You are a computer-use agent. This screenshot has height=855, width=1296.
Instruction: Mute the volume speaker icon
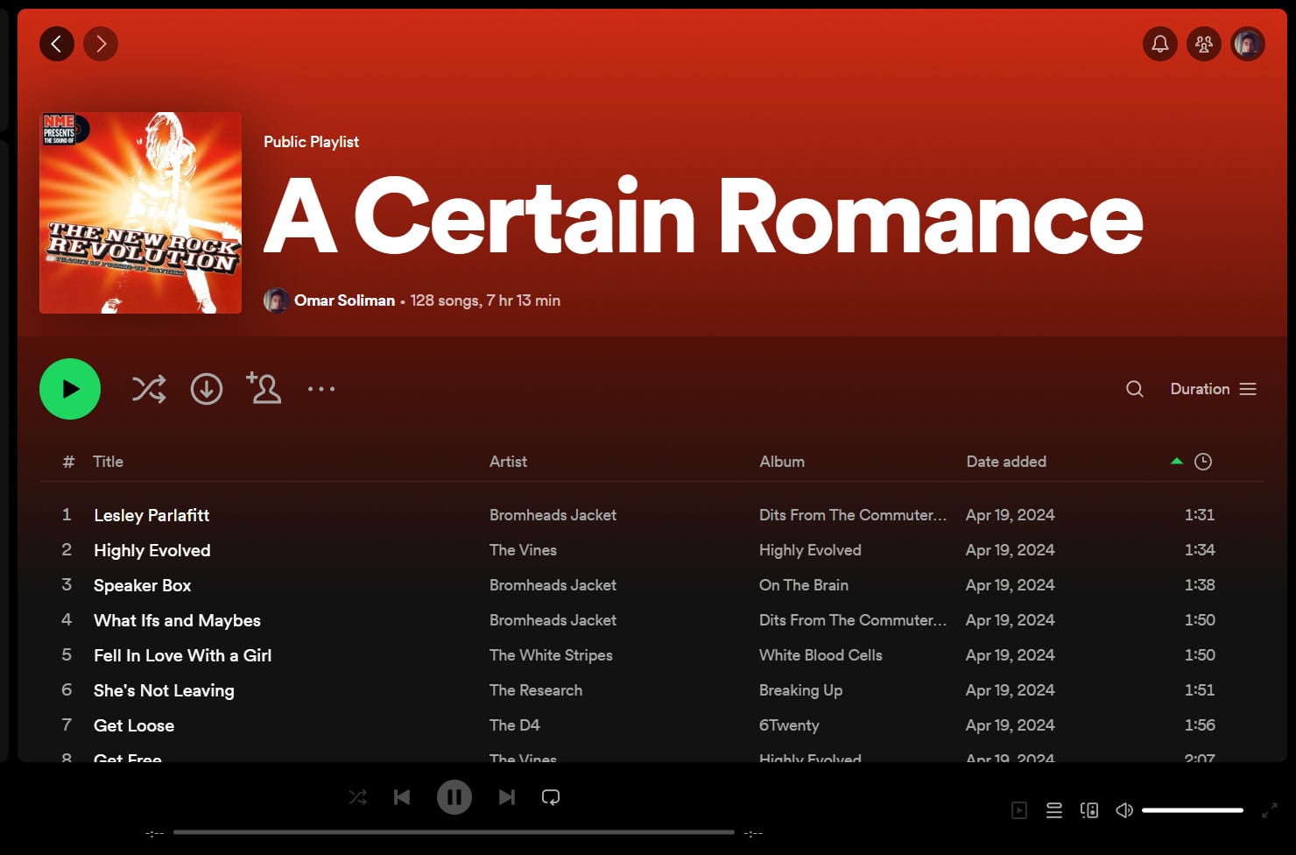point(1124,810)
